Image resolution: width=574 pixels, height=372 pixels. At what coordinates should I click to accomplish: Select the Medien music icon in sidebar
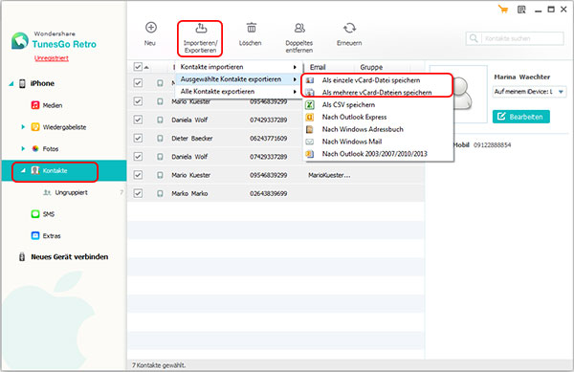point(35,105)
